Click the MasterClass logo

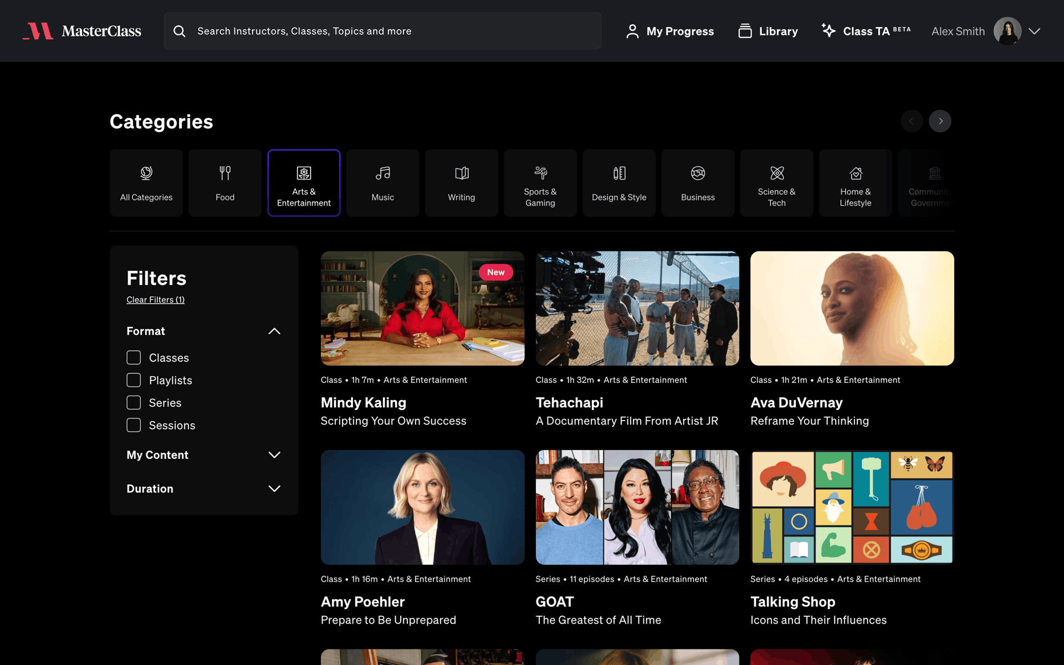(82, 31)
